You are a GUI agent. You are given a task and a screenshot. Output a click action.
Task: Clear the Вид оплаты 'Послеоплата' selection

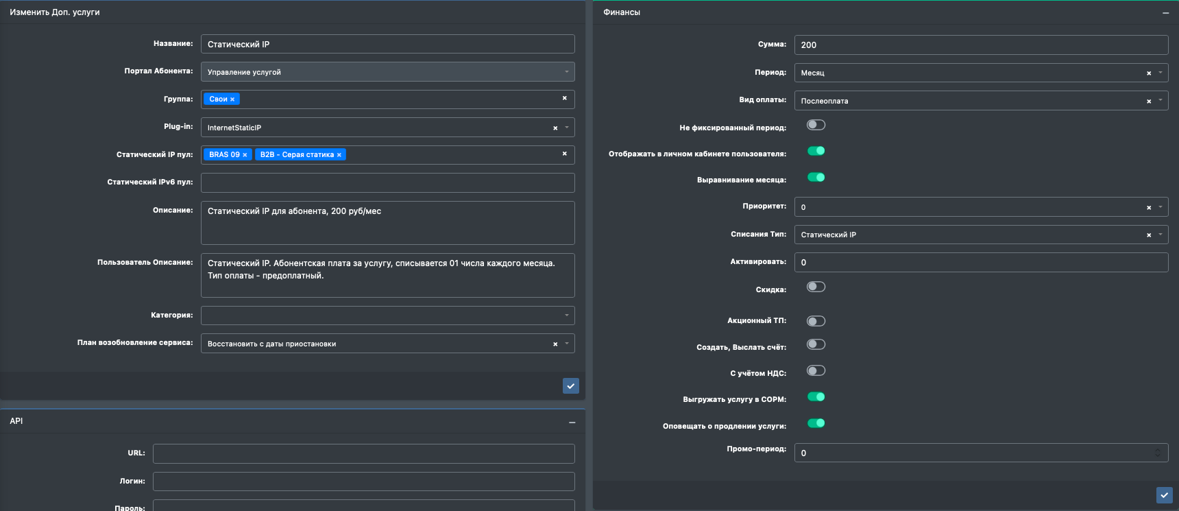pos(1149,102)
